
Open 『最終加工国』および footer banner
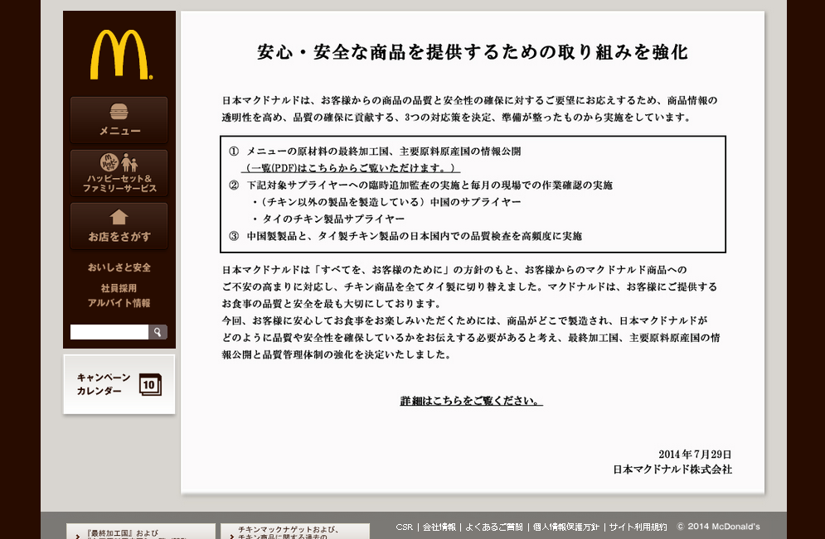tap(141, 531)
